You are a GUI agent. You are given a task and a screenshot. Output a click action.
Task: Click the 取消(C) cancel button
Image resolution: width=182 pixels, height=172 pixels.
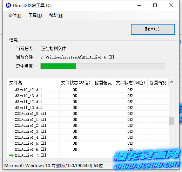pos(153,29)
